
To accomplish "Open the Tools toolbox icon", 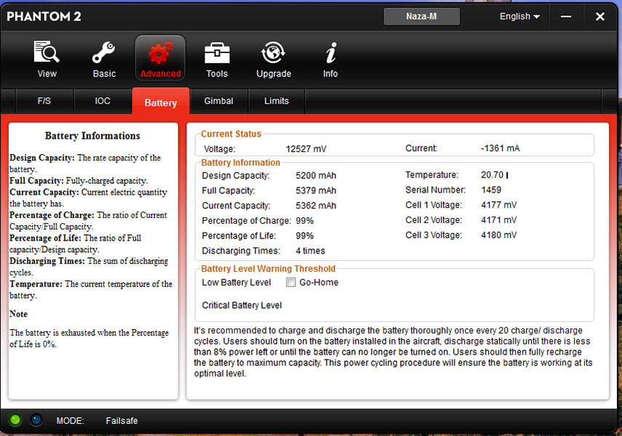I will 217,53.
